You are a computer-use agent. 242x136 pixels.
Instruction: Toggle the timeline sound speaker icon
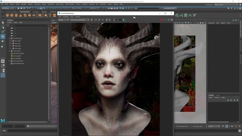coord(232,126)
